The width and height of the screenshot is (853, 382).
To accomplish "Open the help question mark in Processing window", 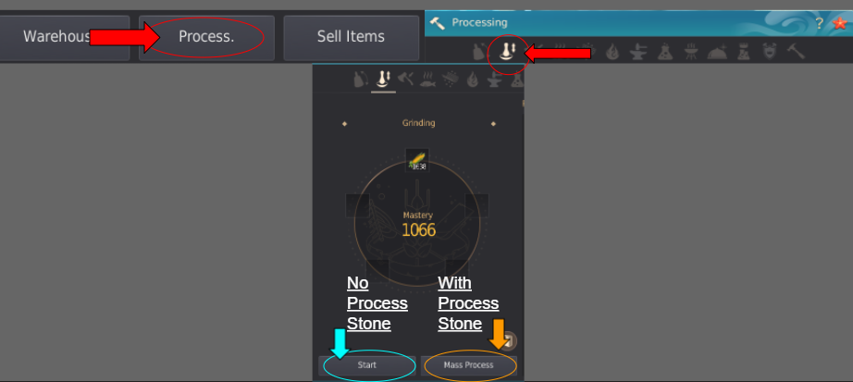I will click(819, 23).
